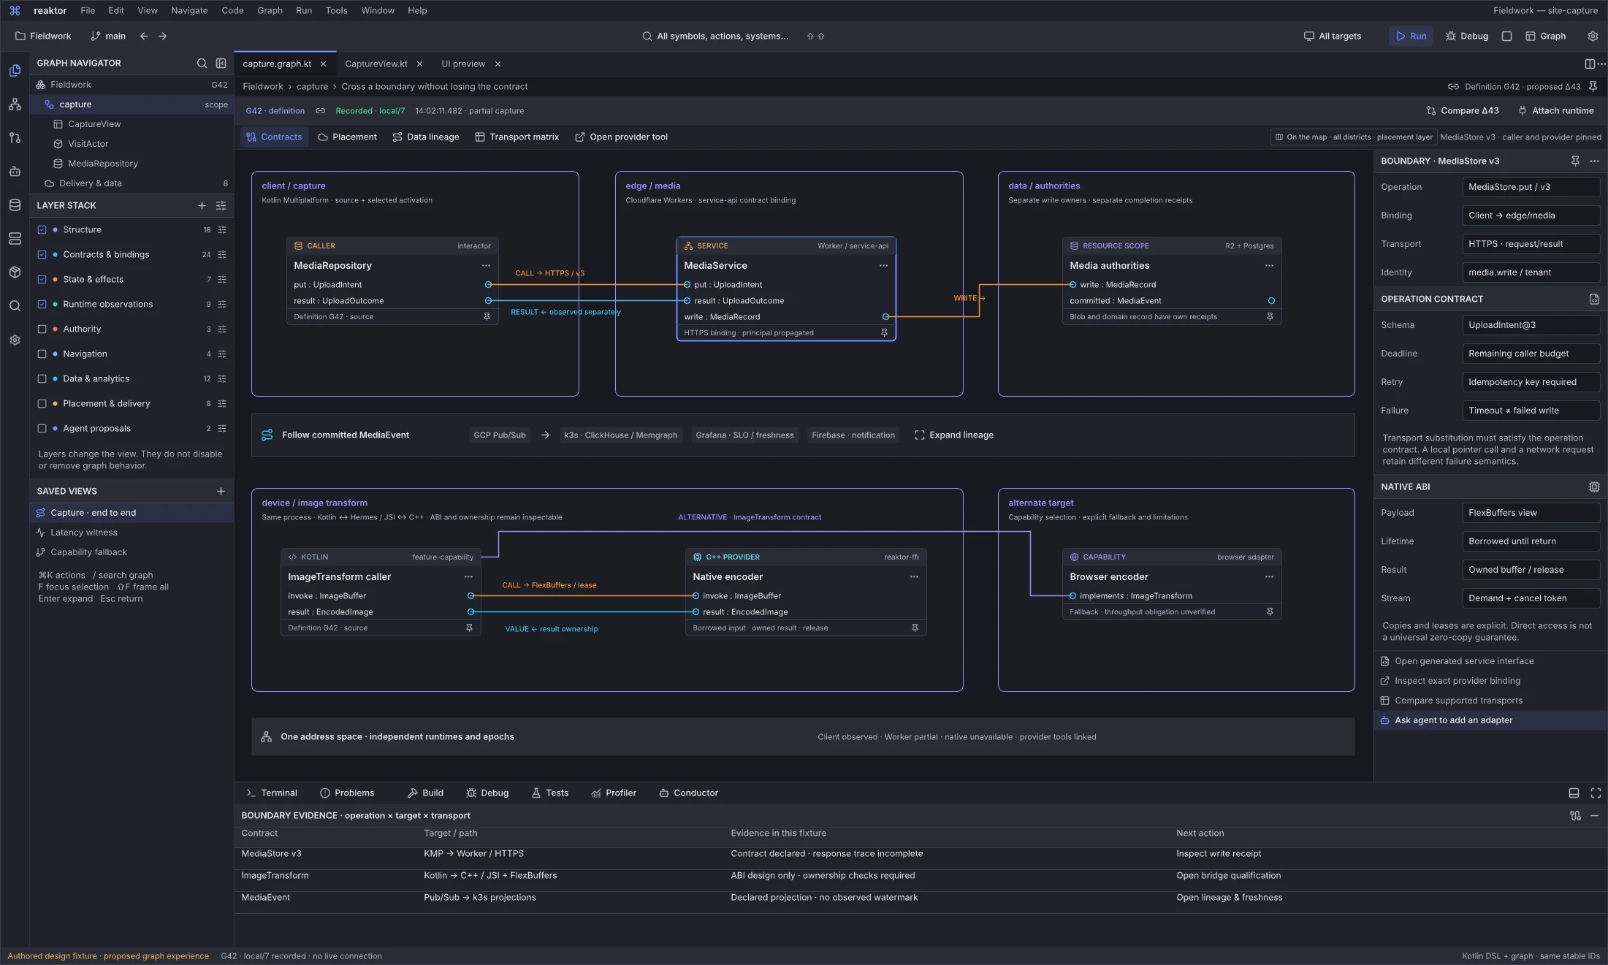
Task: Add a new saved view
Action: coord(221,492)
